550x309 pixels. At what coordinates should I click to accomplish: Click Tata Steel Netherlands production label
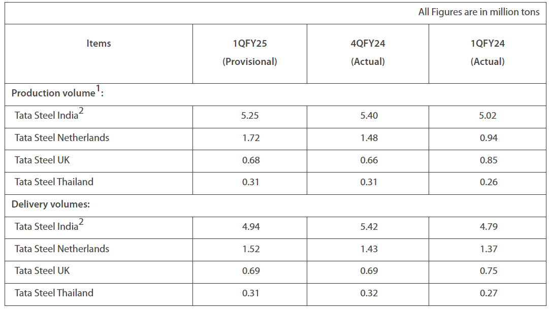[62, 138]
